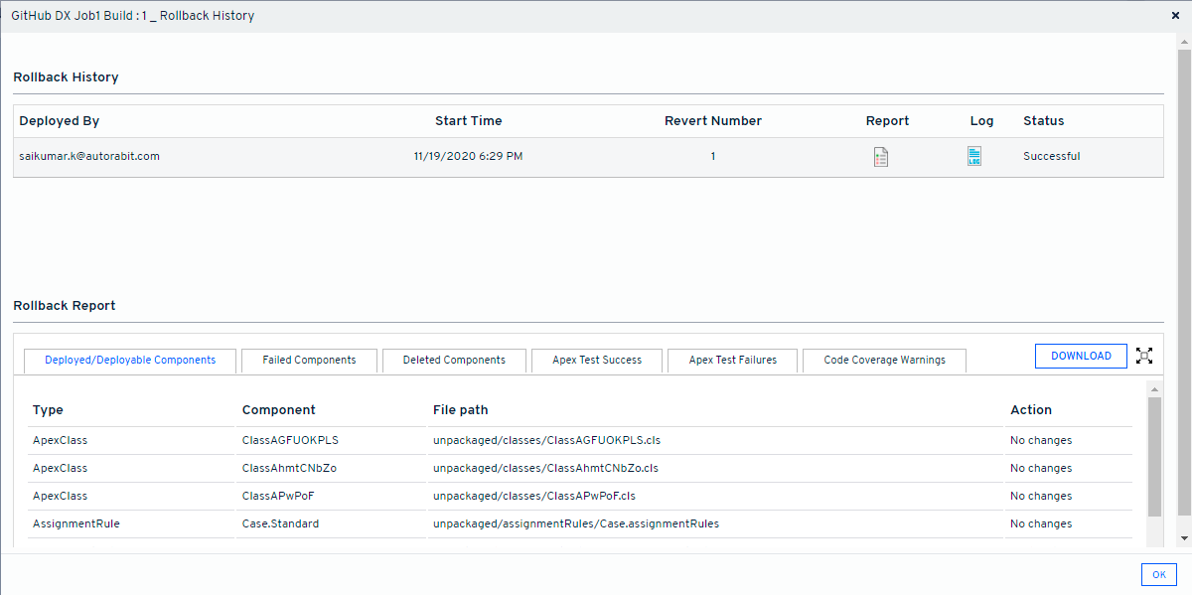Close the Rollback History dialog
Screen dimensions: 1192x595
pos(1175,16)
